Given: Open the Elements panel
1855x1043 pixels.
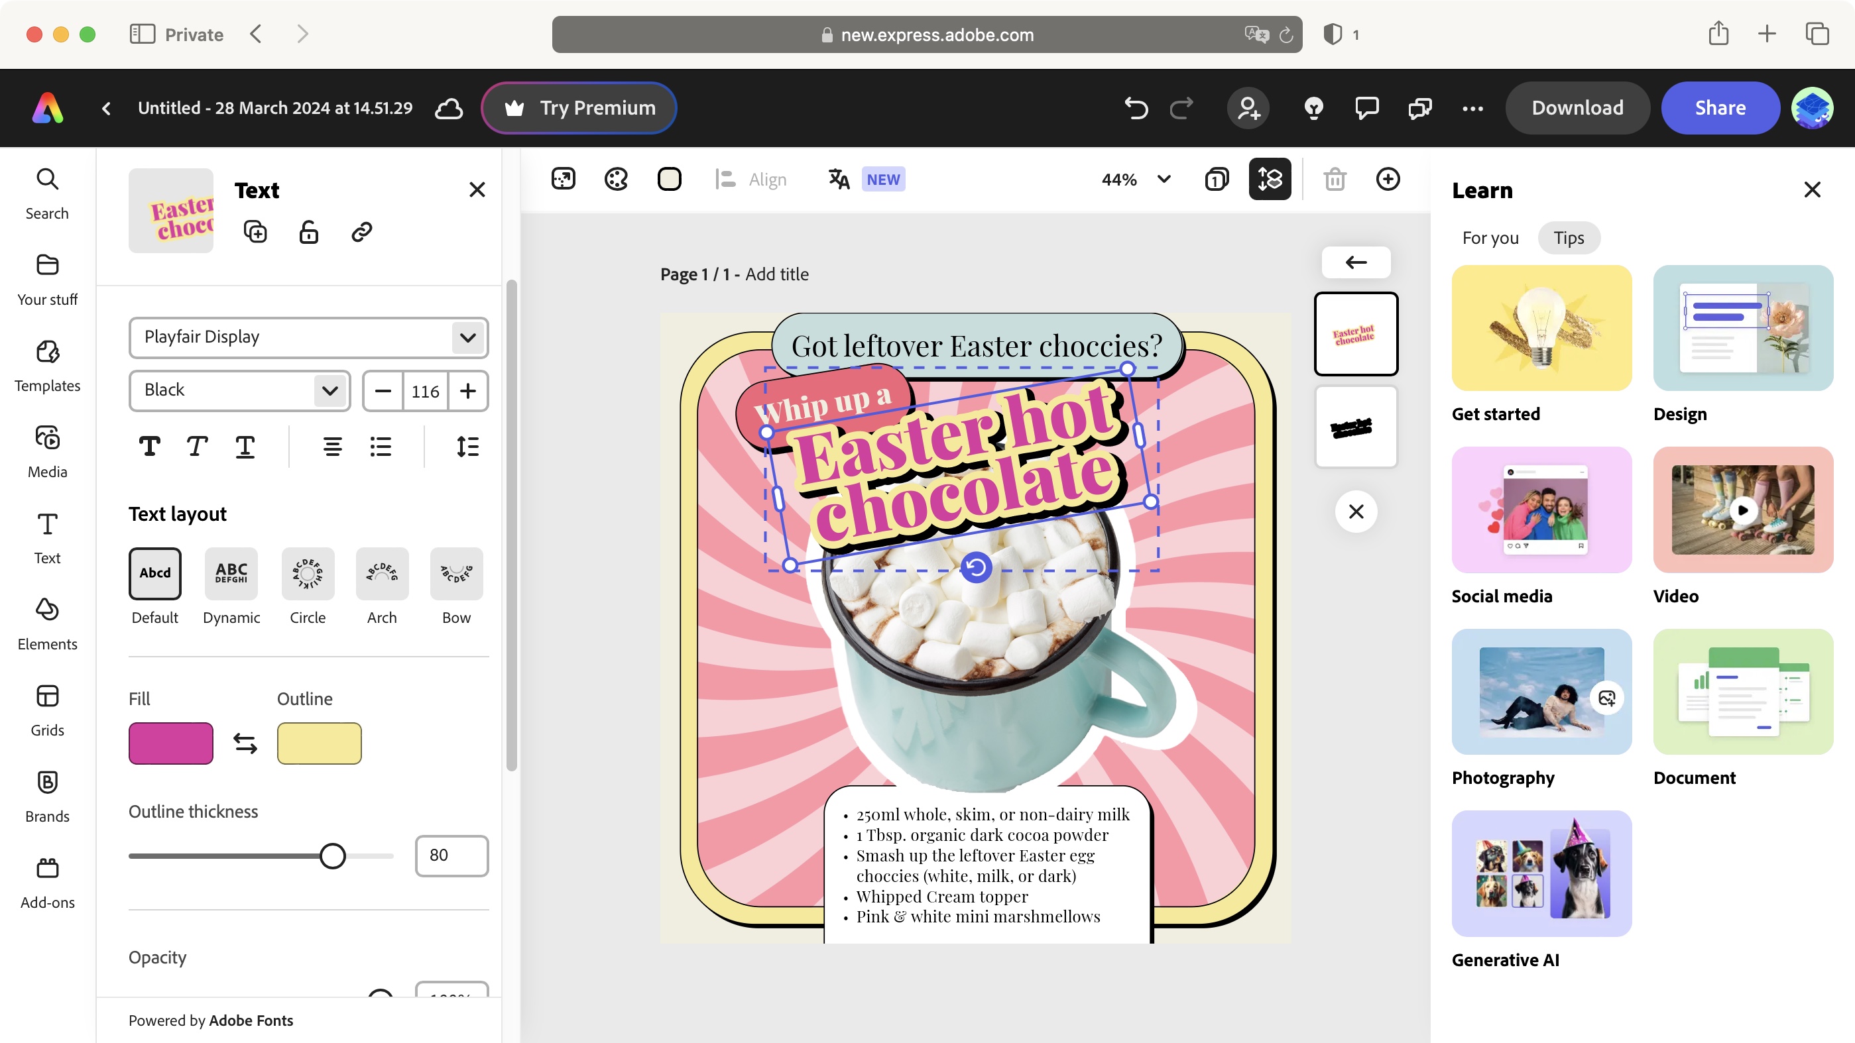Looking at the screenshot, I should click(48, 624).
